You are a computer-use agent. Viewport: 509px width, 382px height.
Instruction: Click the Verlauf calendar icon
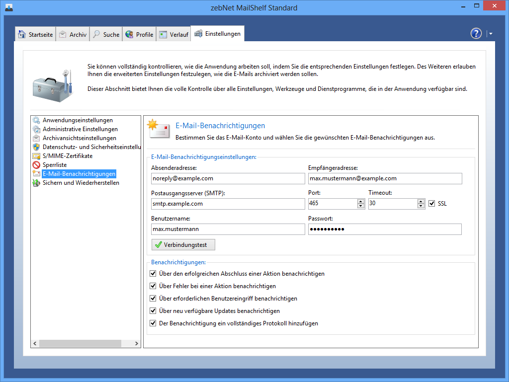(x=163, y=34)
